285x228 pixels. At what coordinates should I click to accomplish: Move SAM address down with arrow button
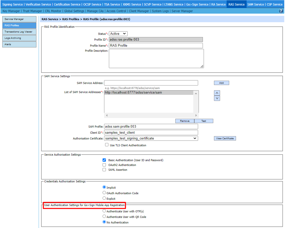217,98
